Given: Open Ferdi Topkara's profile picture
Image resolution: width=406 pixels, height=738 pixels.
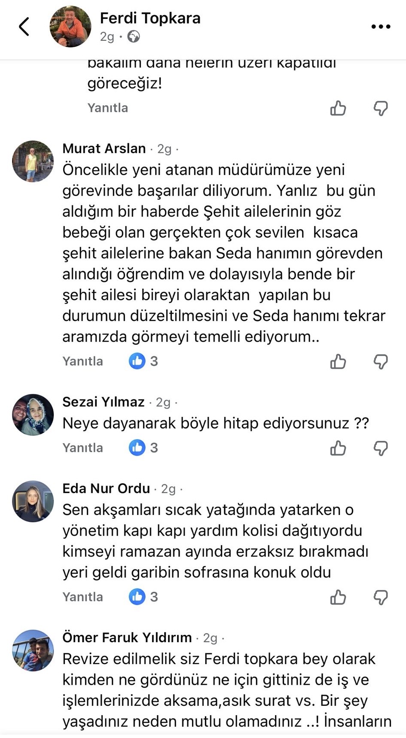Looking at the screenshot, I should [x=70, y=27].
